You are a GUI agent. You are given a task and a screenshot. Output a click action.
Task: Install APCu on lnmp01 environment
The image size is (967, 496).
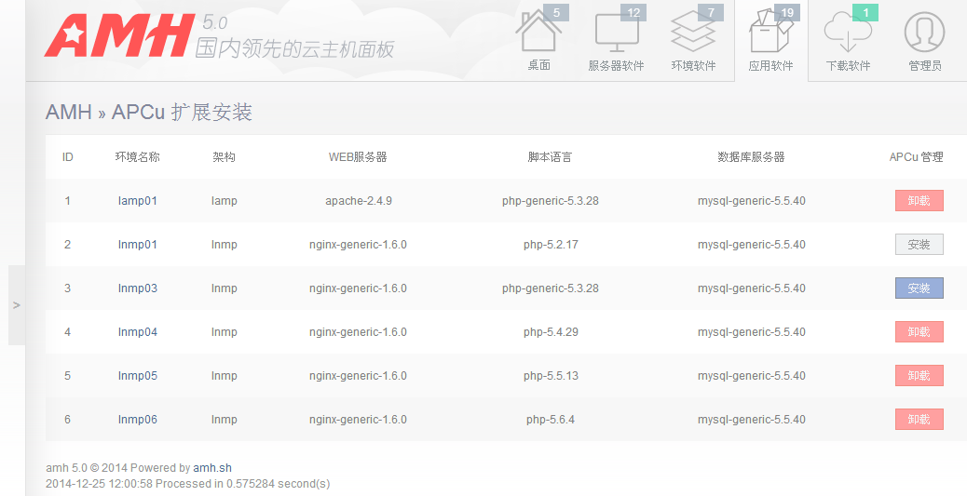919,245
